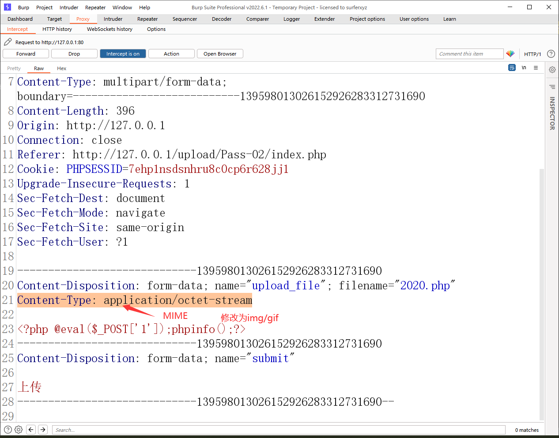This screenshot has width=559, height=438.
Task: Open the Help menu
Action: click(x=144, y=7)
